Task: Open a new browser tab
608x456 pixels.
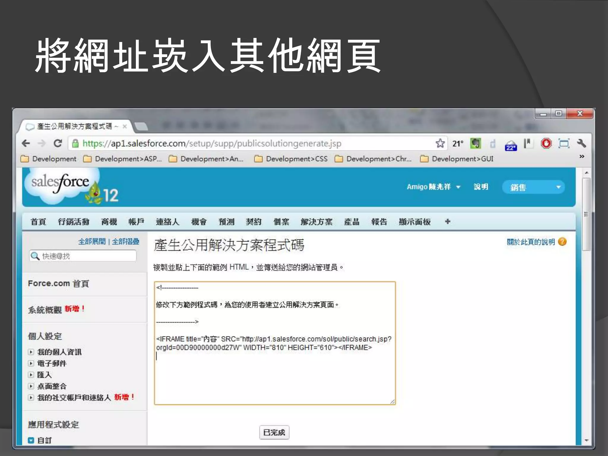Action: [141, 126]
